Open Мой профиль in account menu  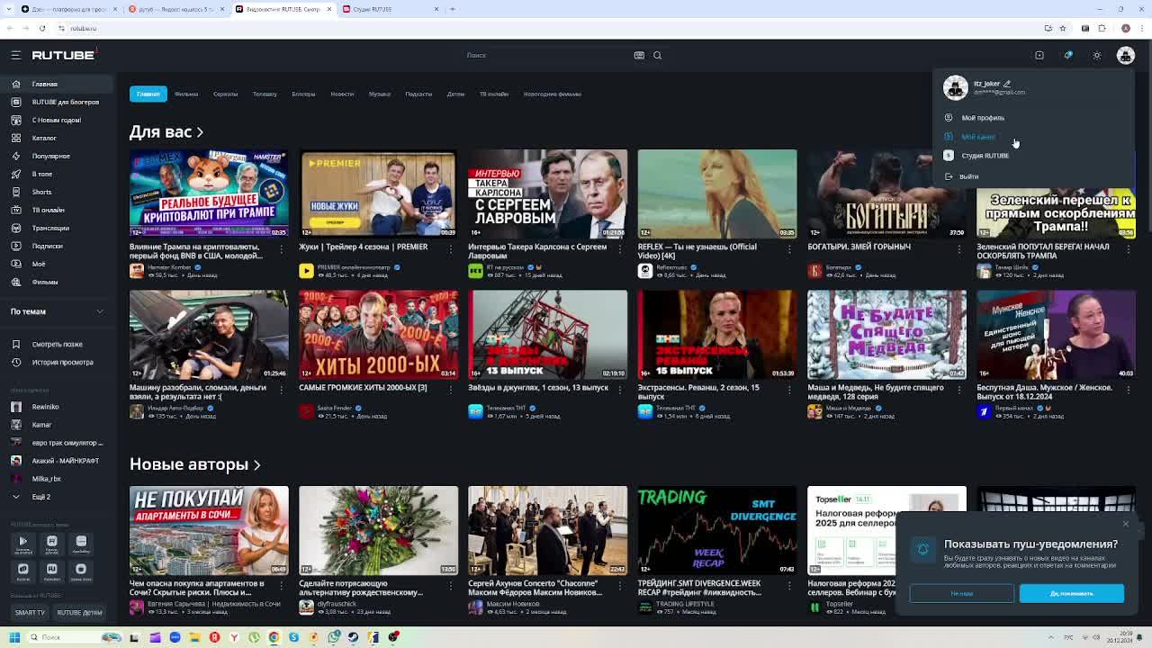tap(982, 118)
